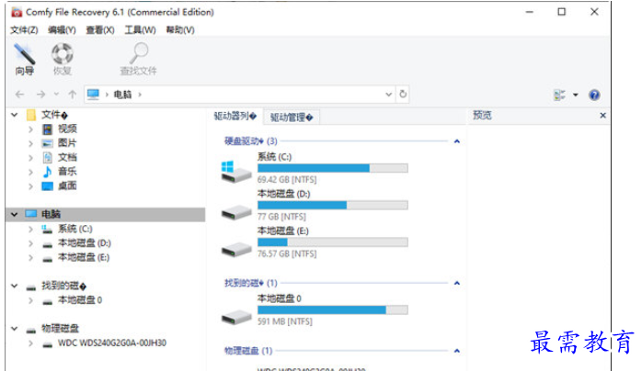
Task: Click 本地磁盘 0 usage bar
Action: click(x=332, y=310)
